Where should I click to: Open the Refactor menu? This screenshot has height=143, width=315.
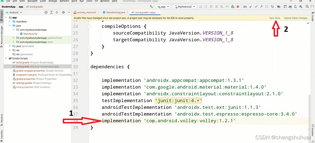(x=64, y=1)
